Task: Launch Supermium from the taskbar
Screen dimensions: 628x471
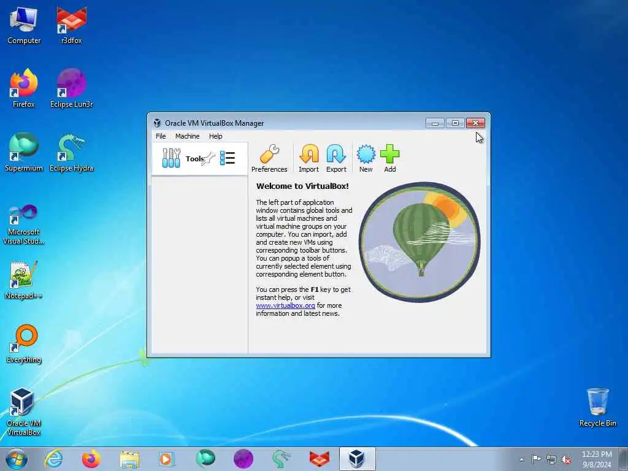Action: point(205,459)
